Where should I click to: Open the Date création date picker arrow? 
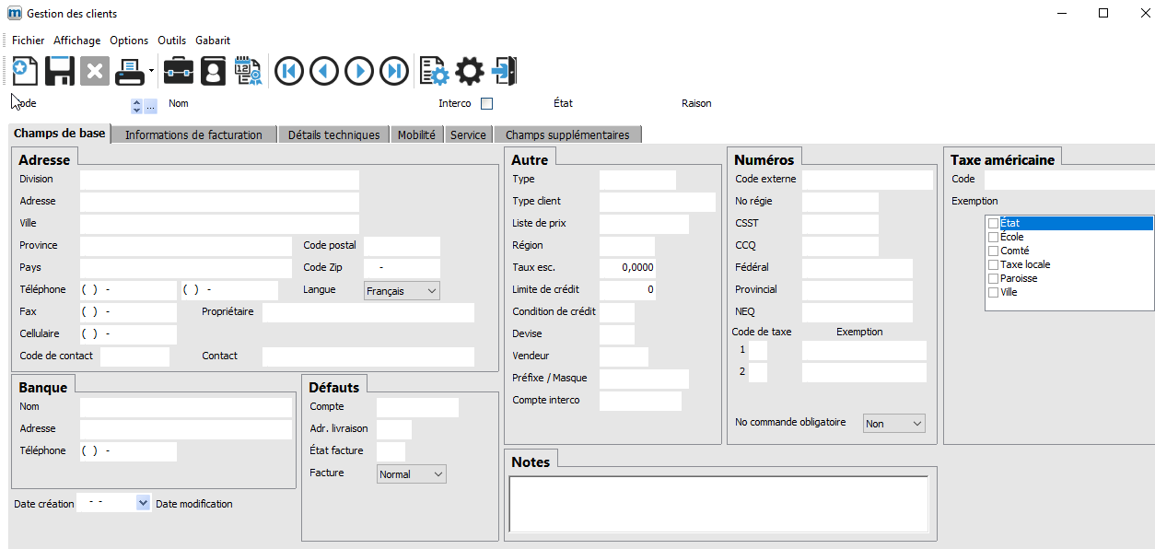point(143,503)
